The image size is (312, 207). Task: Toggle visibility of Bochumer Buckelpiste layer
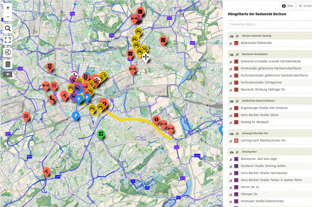232,55
